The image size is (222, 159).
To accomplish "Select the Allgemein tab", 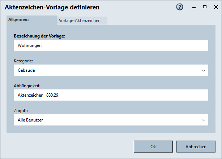I will coord(18,19).
